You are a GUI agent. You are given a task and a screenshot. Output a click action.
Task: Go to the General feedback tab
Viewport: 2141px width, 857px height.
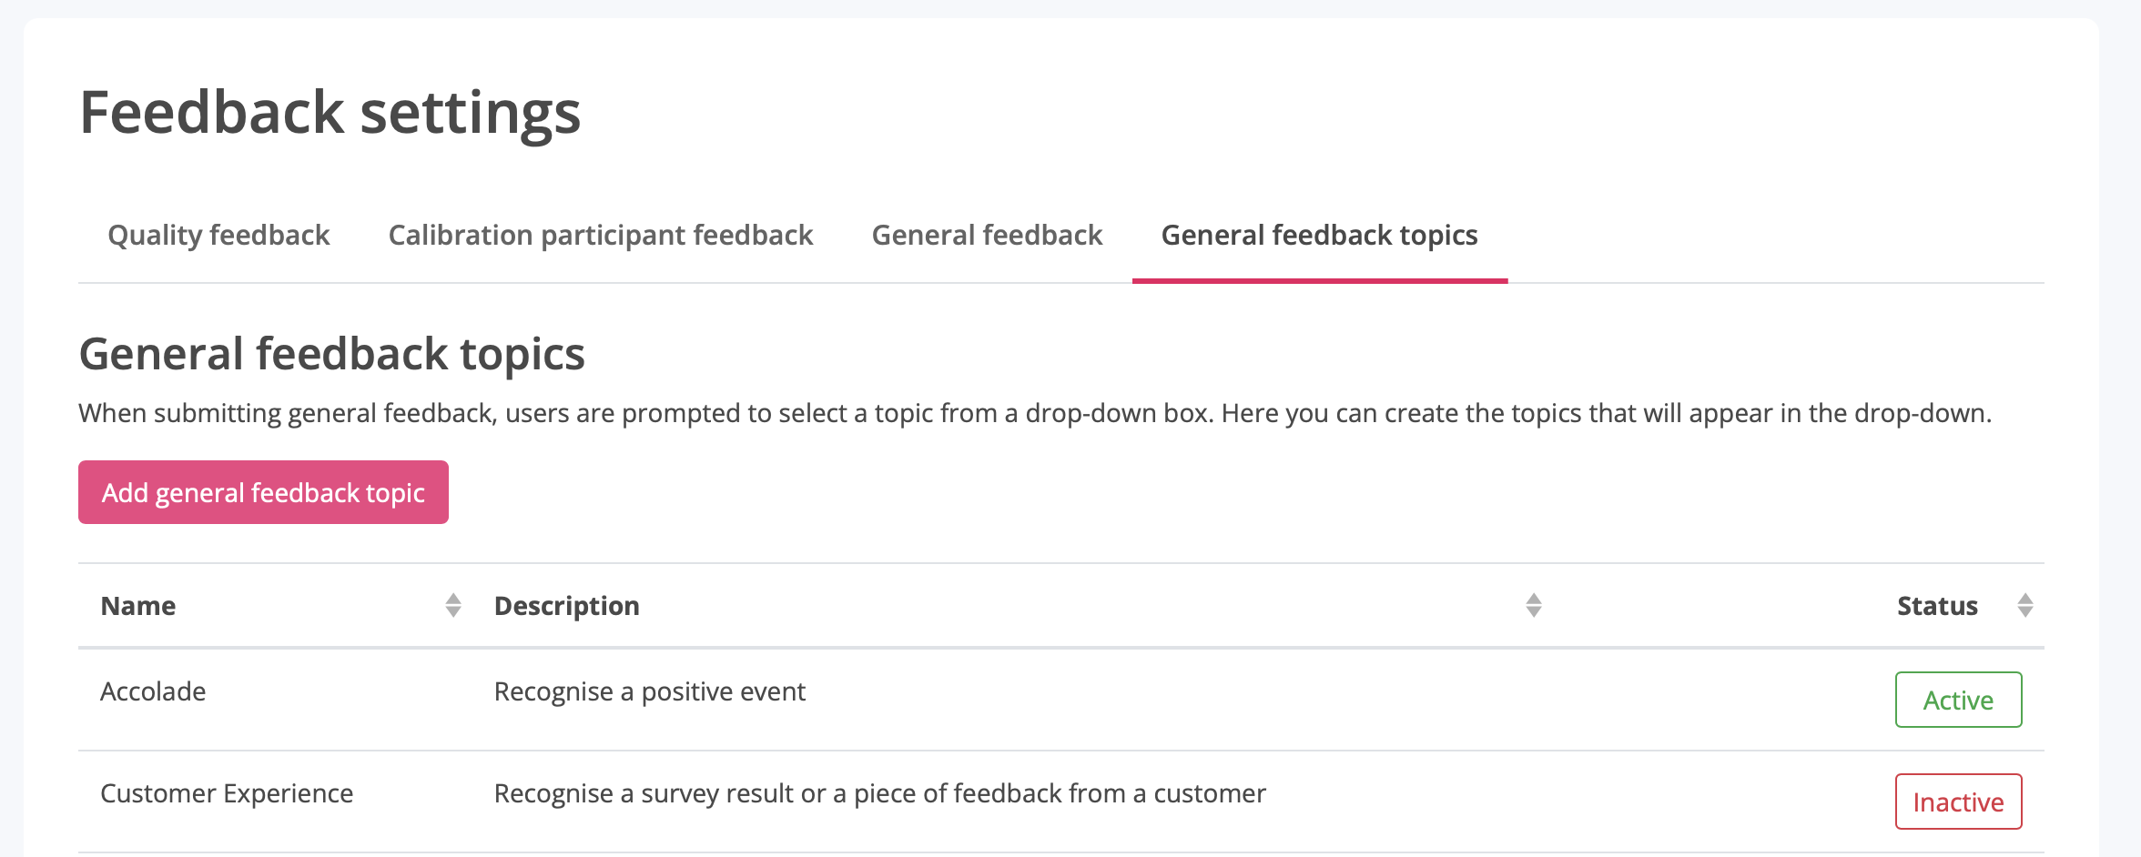(x=987, y=236)
